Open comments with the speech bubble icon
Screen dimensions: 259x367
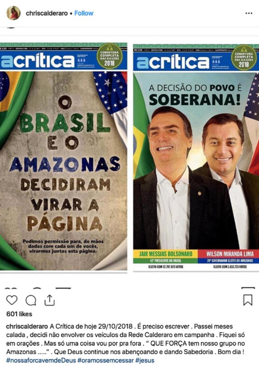pyautogui.click(x=31, y=300)
